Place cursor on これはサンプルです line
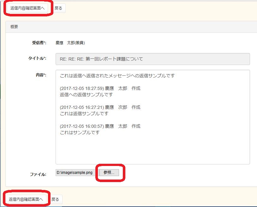The width and height of the screenshot is (257, 207). pyautogui.click(x=80, y=133)
